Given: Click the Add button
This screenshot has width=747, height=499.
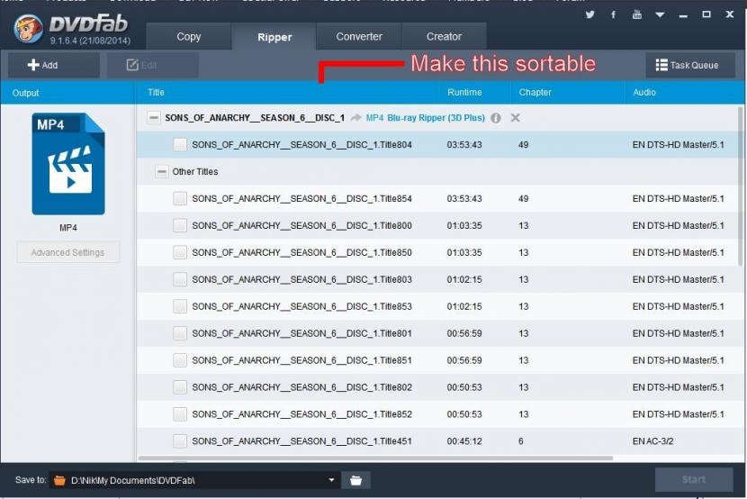Looking at the screenshot, I should click(x=53, y=65).
